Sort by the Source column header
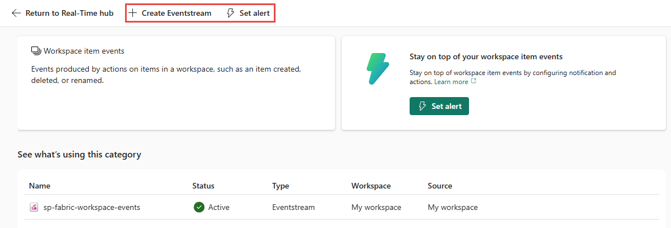Screen dimensions: 671x228 click(440, 186)
